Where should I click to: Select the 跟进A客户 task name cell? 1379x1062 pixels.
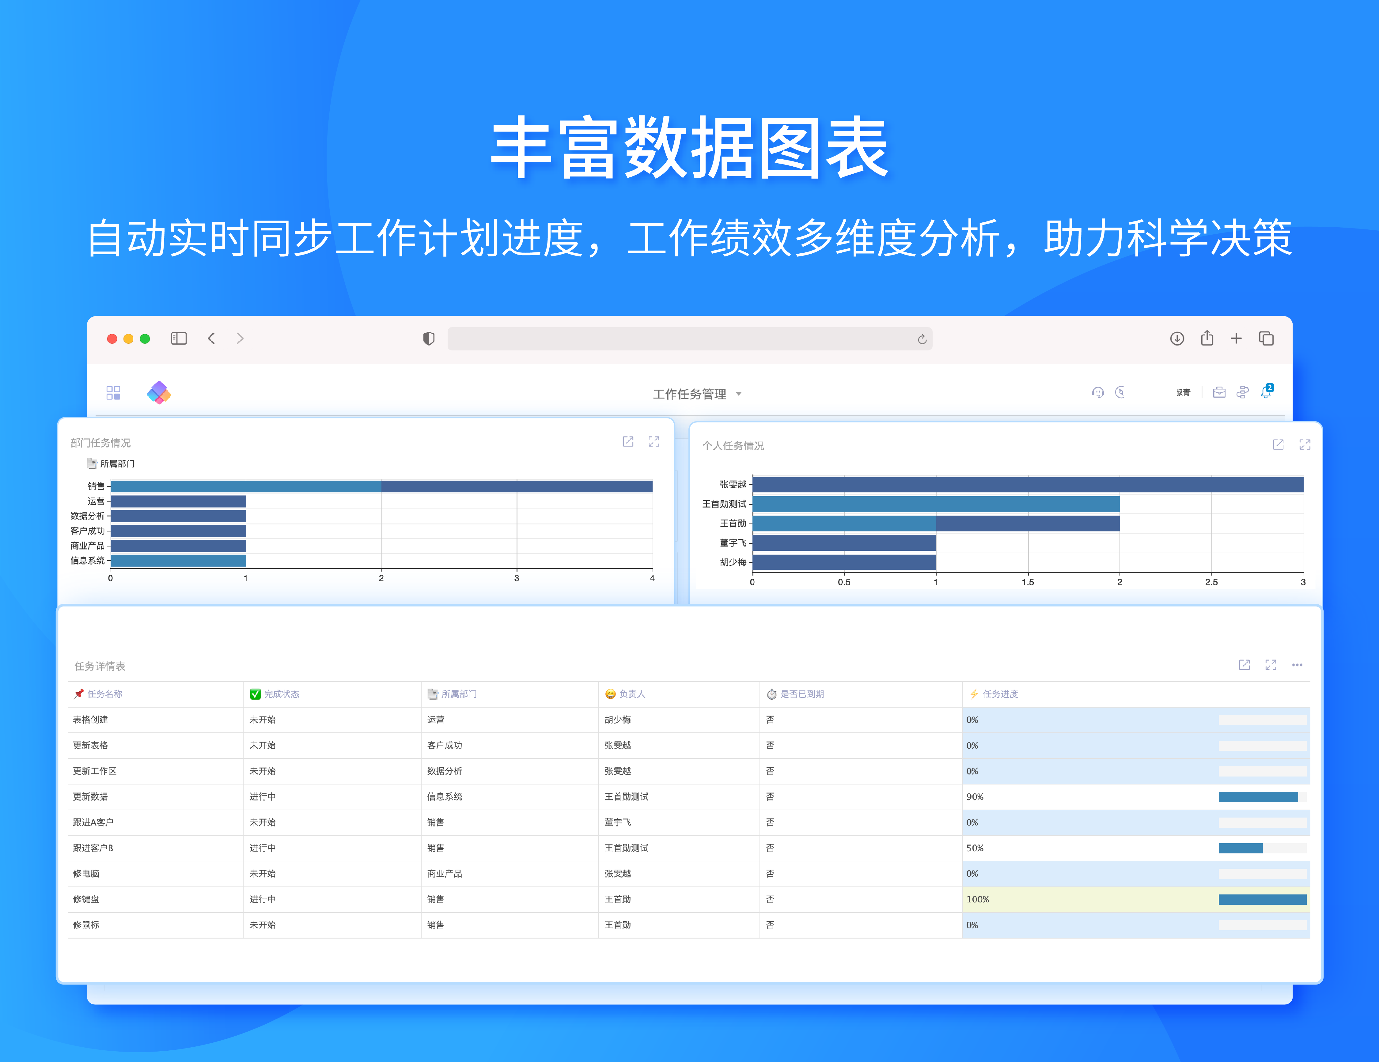pyautogui.click(x=155, y=822)
